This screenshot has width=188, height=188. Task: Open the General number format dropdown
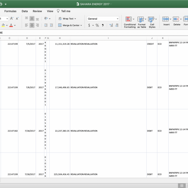(103, 19)
